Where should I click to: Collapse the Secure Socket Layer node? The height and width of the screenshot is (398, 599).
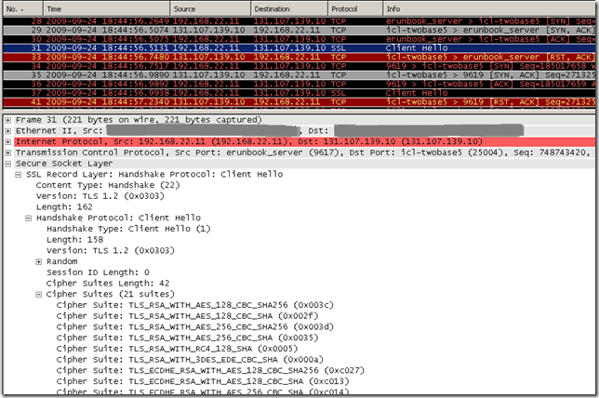tap(7, 164)
